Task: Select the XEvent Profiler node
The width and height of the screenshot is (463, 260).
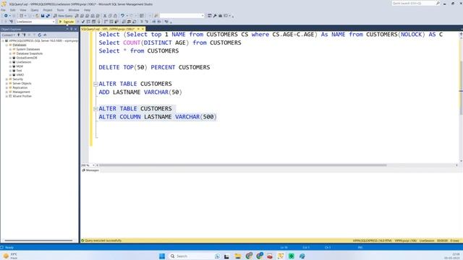Action: [22, 96]
